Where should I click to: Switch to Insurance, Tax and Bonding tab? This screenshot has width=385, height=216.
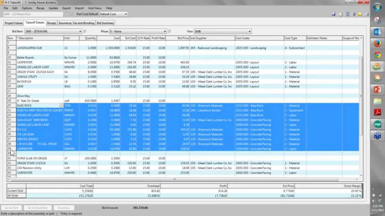(x=76, y=23)
